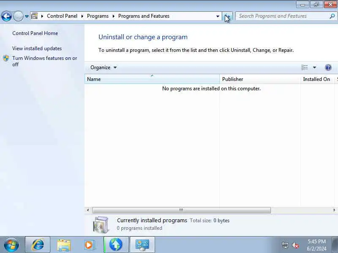Click the right scroll arrow
The image size is (338, 253).
tap(334, 210)
